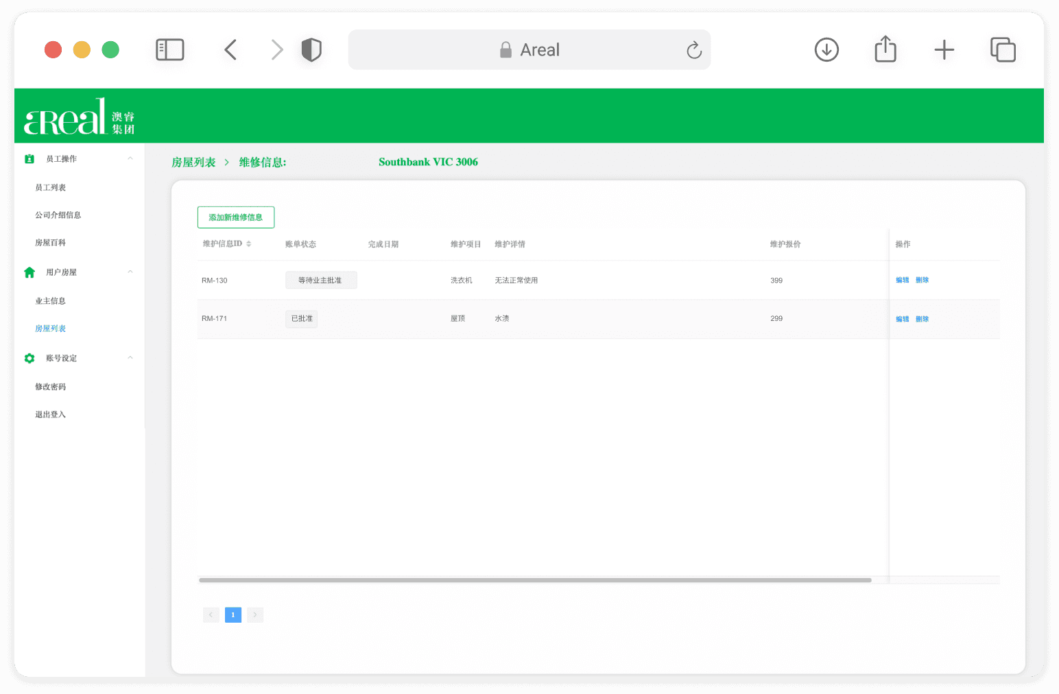The width and height of the screenshot is (1059, 694).
Task: Click the 房屋列表 breadcrumb link
Action: pyautogui.click(x=193, y=163)
